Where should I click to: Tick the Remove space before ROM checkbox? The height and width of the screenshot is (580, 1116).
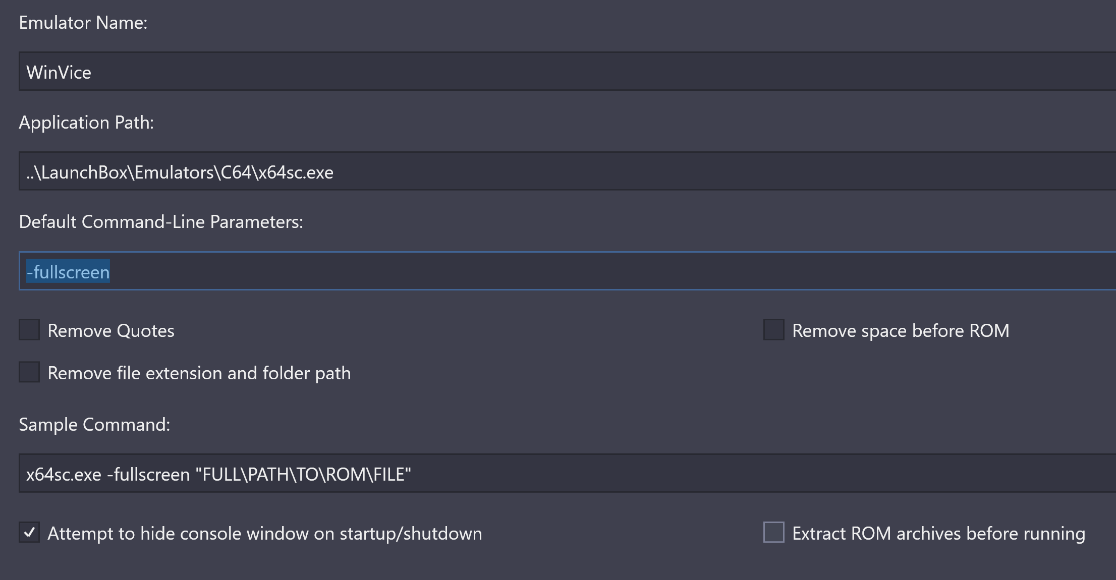773,330
